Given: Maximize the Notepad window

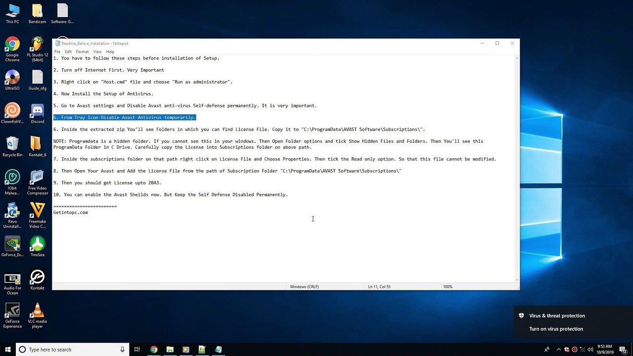Looking at the screenshot, I should 497,44.
